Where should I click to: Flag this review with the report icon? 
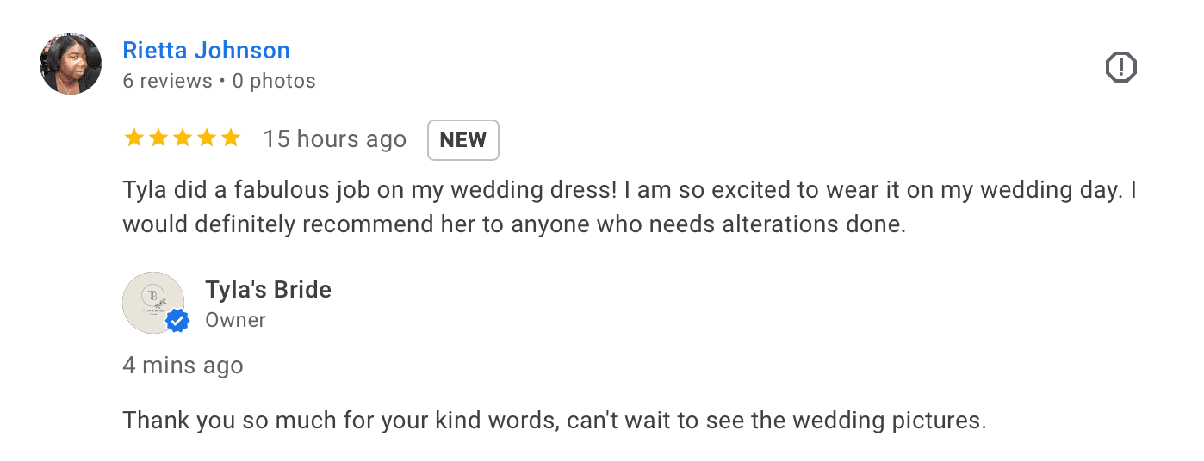point(1120,67)
